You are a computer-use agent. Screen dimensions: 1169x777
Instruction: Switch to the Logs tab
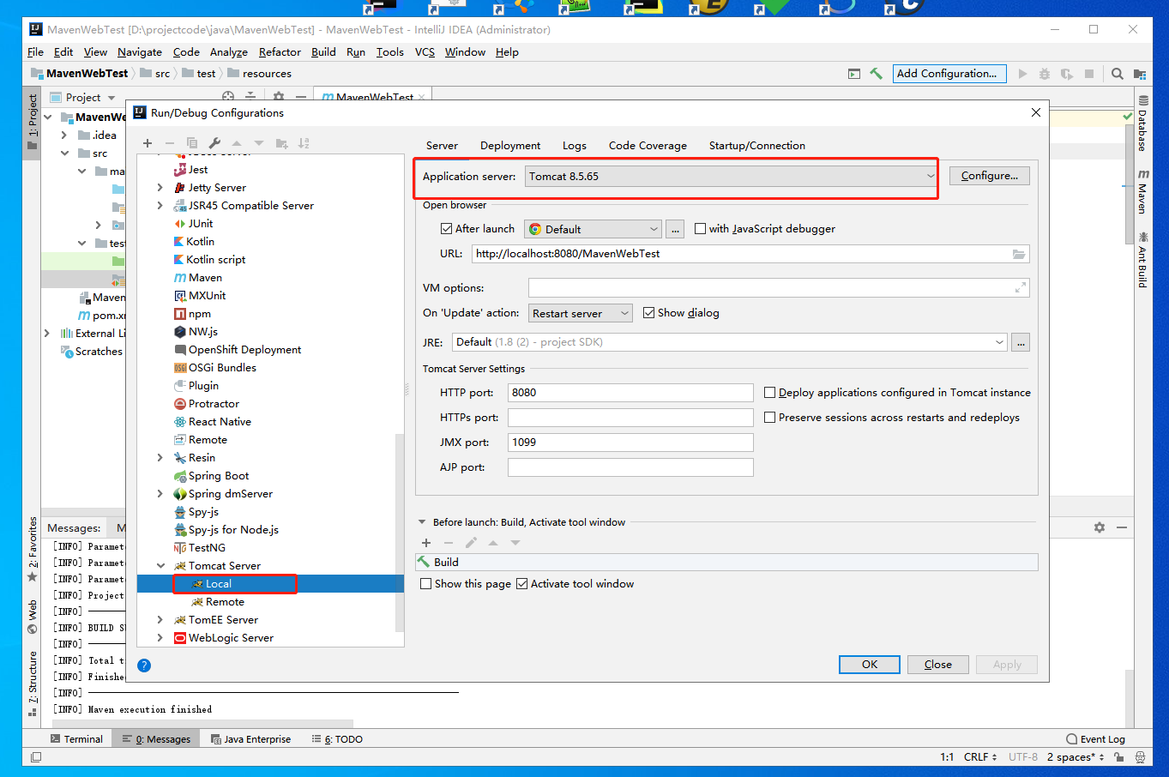pos(575,146)
